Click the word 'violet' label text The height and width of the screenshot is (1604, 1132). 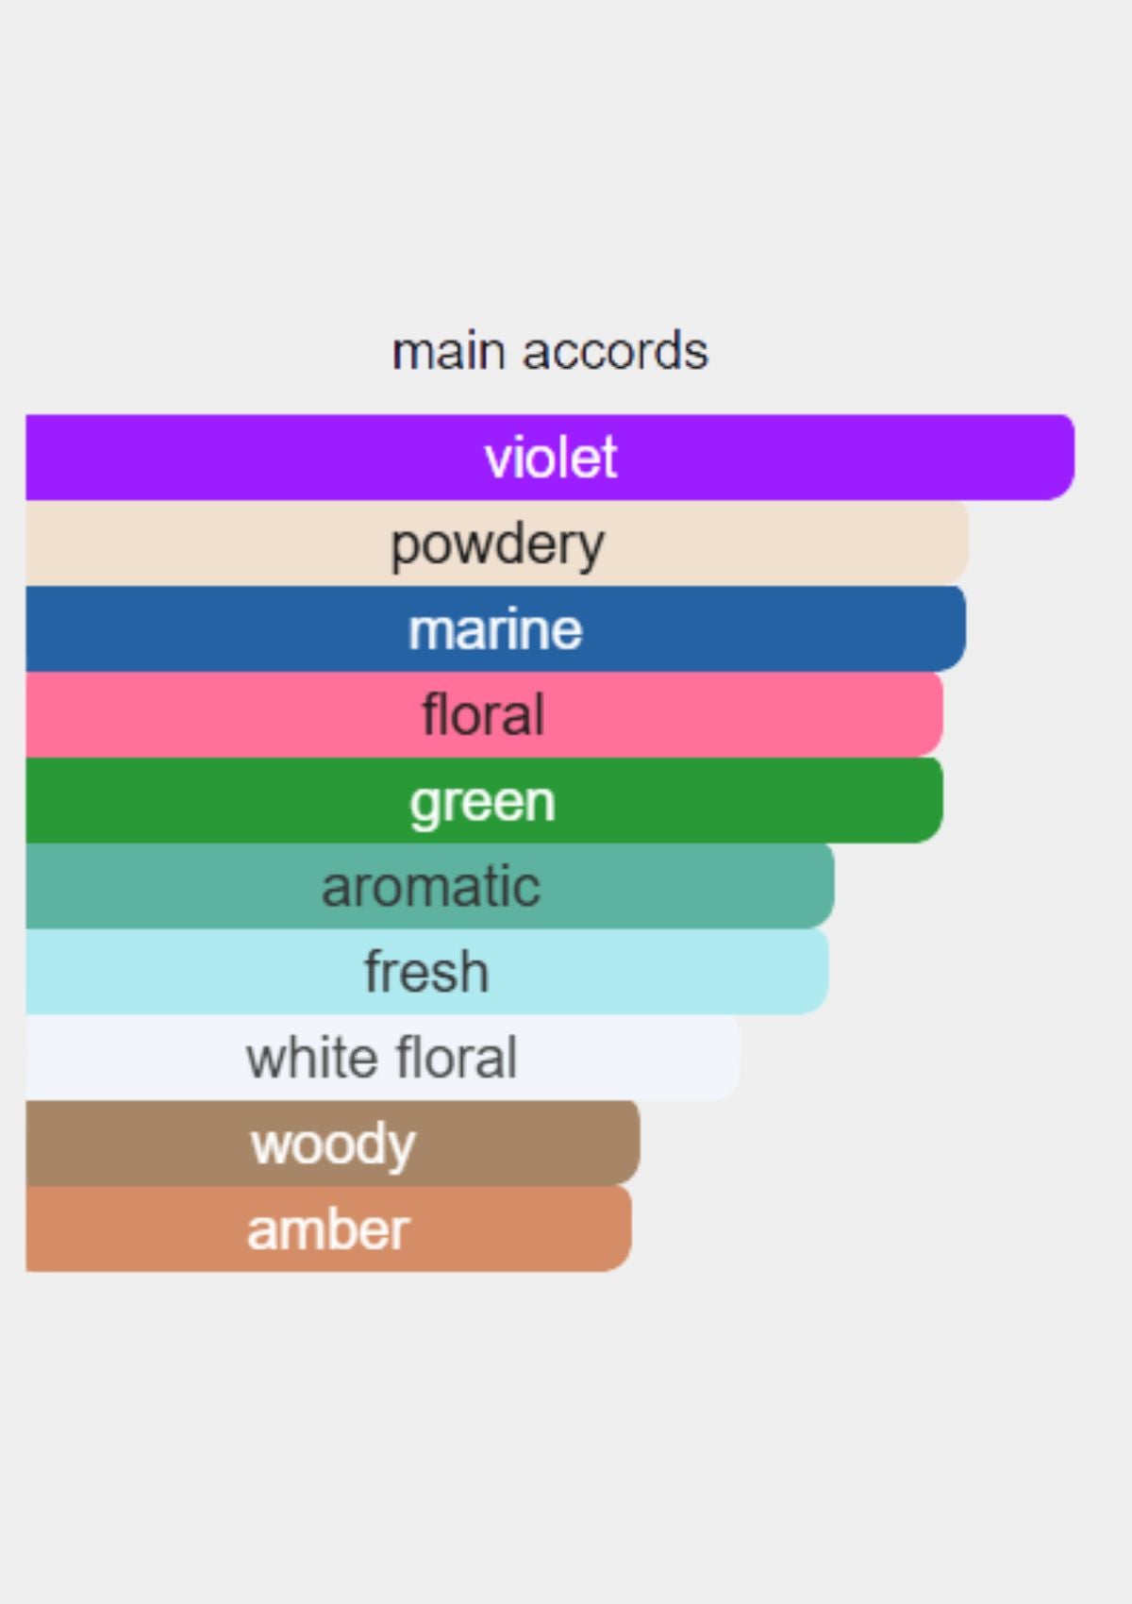pyautogui.click(x=551, y=458)
